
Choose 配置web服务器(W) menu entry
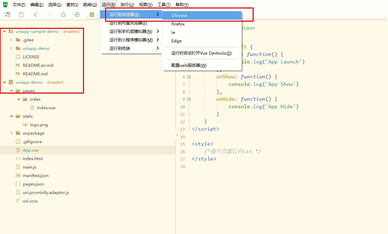click(x=202, y=65)
